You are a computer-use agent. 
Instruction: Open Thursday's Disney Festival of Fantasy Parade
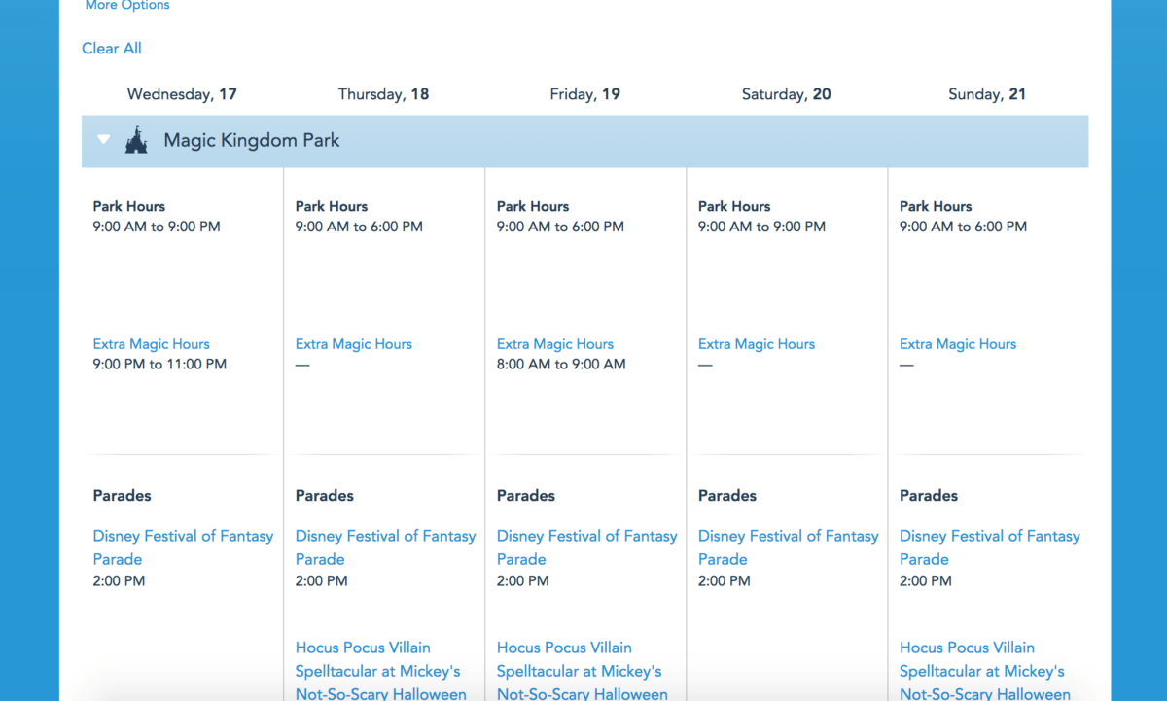point(385,546)
